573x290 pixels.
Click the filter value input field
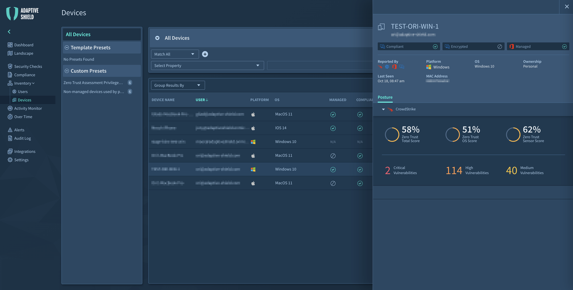coord(320,66)
